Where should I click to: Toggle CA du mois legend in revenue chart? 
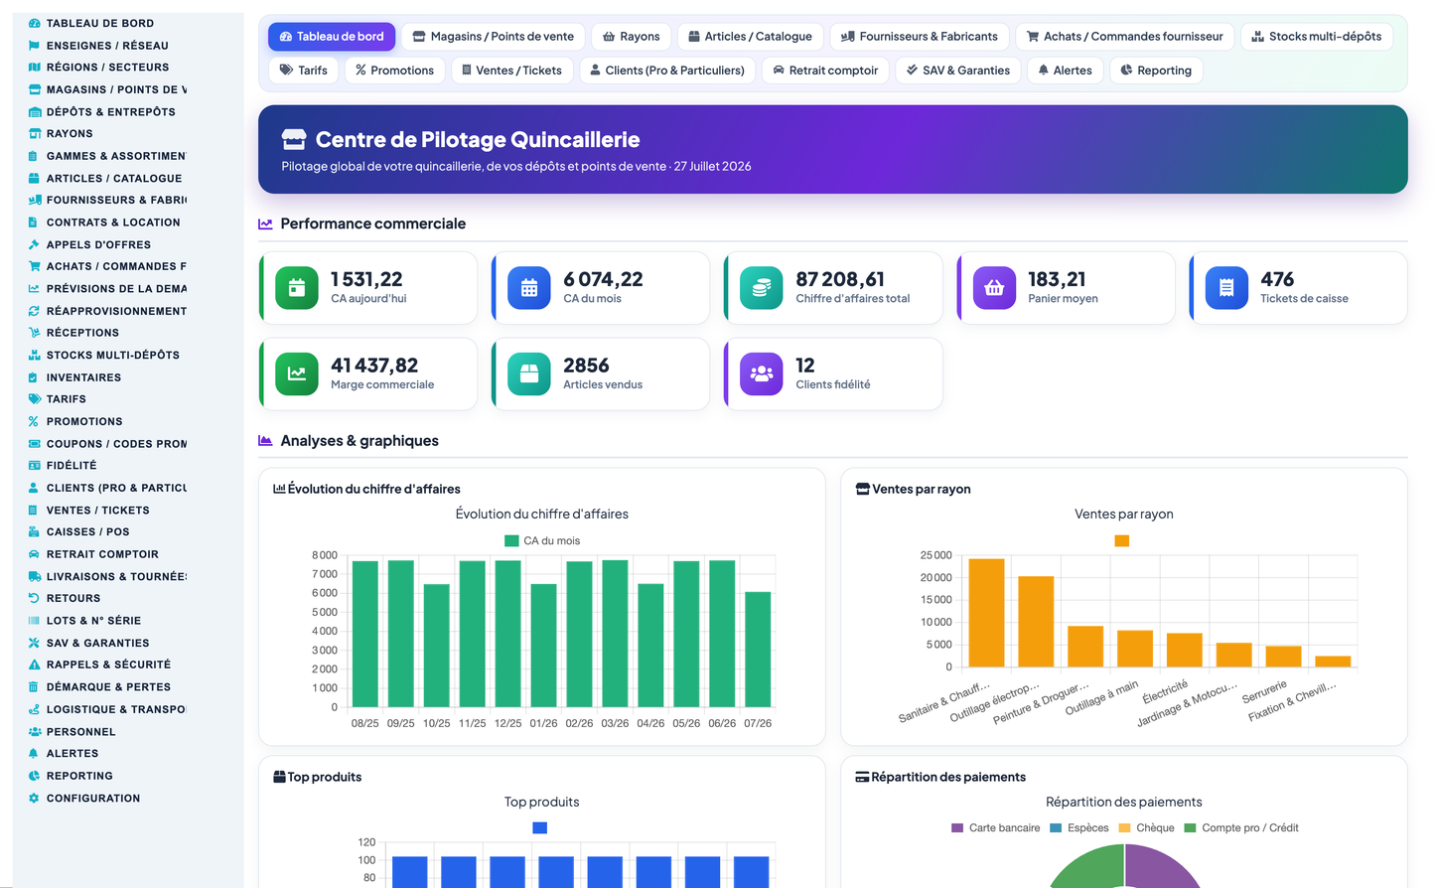[x=542, y=541]
